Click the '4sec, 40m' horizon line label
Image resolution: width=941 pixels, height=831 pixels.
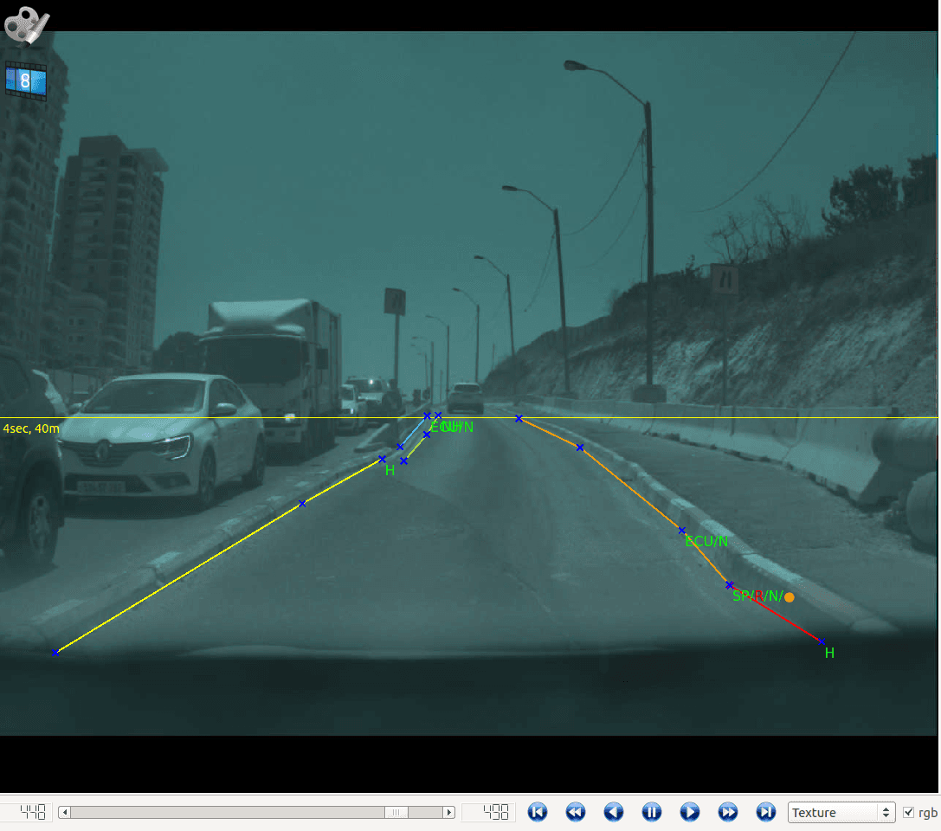(x=31, y=428)
